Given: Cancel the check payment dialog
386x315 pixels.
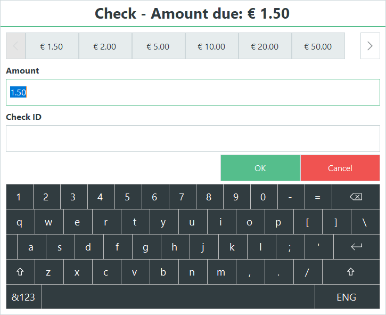Looking at the screenshot, I should [340, 168].
